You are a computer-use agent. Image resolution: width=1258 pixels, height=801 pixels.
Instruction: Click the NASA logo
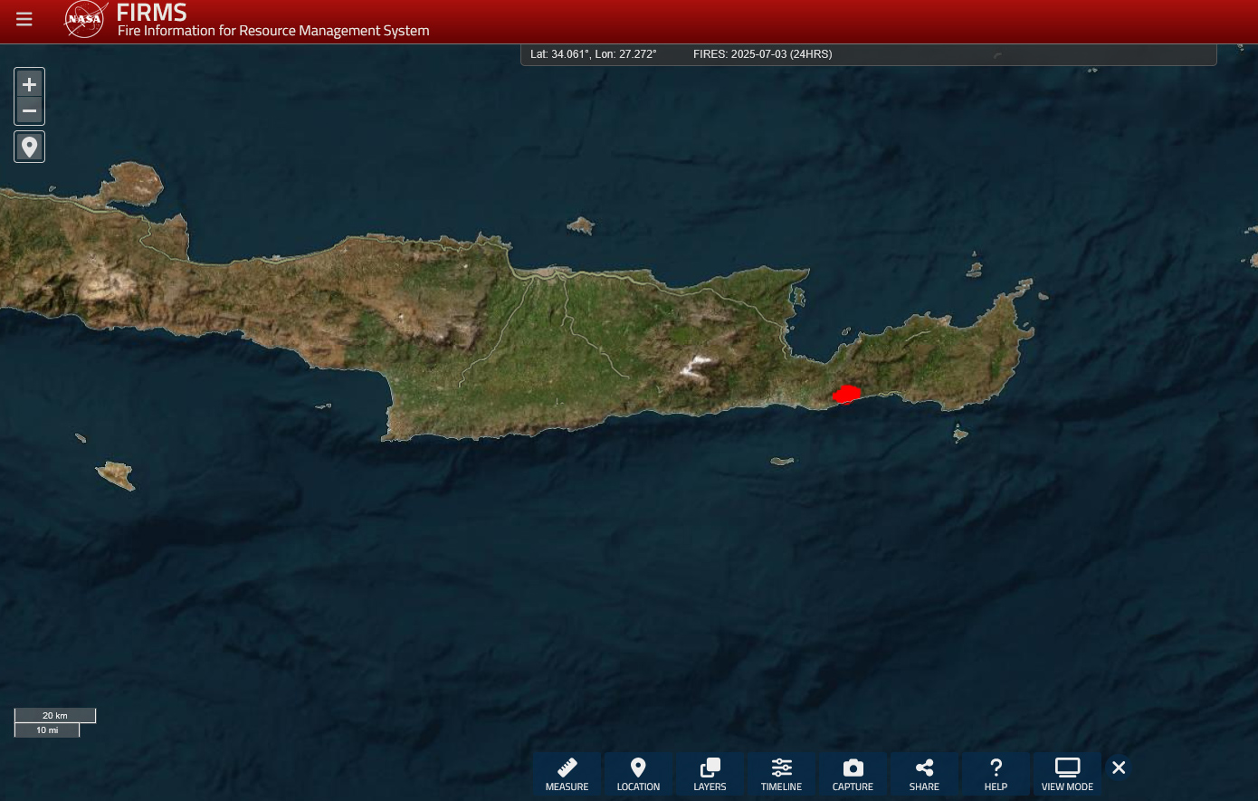pyautogui.click(x=85, y=19)
